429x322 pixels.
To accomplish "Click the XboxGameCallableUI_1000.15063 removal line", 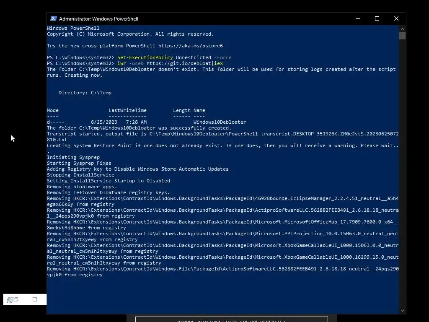I will click(x=223, y=248).
